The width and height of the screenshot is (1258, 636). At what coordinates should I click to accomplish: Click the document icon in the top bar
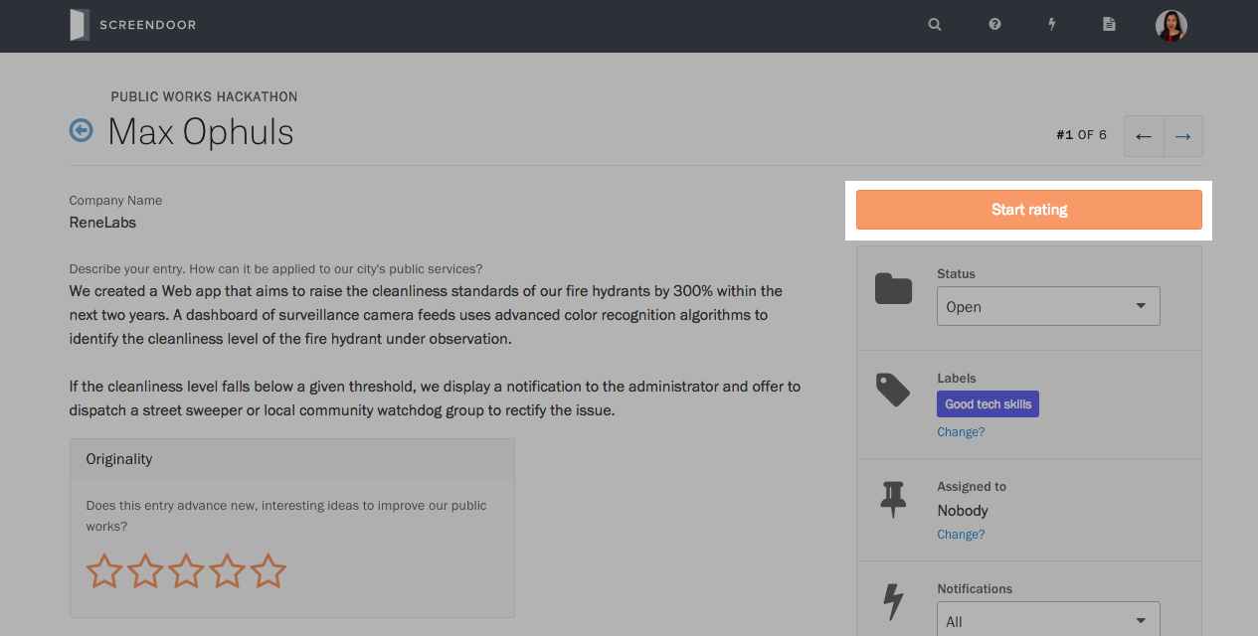coord(1109,25)
